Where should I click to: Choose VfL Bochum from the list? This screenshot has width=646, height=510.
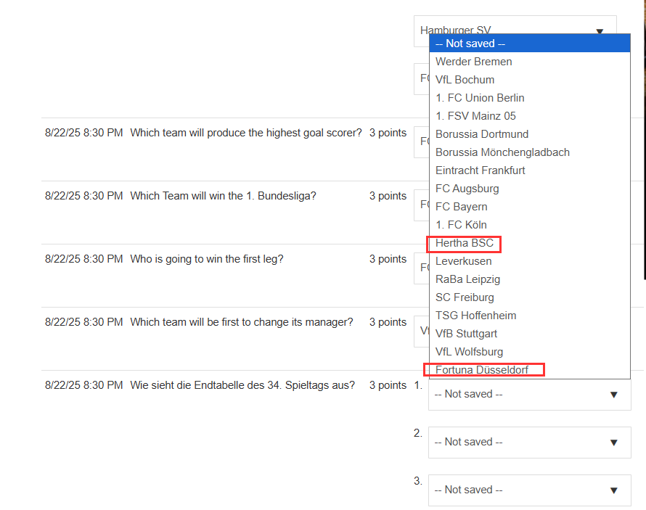(x=529, y=80)
